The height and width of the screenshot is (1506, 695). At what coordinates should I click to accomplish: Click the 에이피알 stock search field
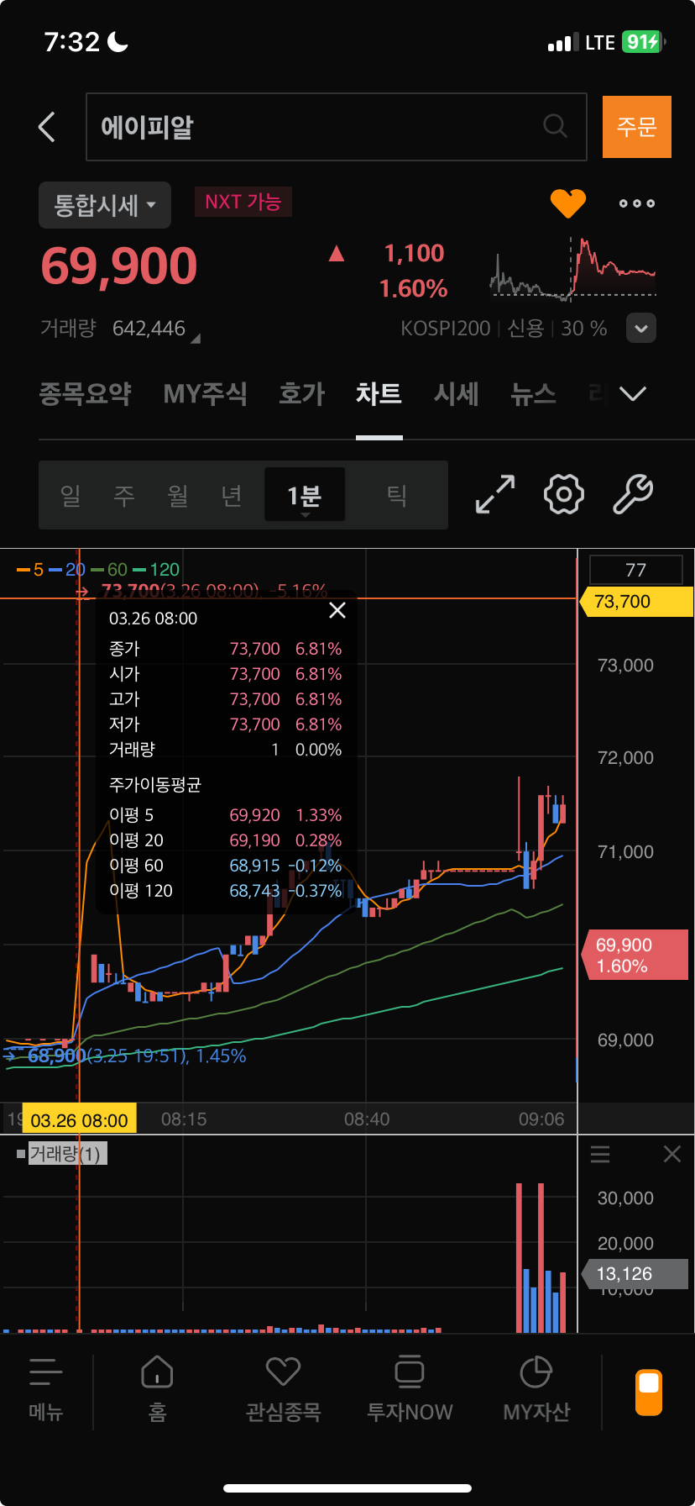[x=337, y=127]
